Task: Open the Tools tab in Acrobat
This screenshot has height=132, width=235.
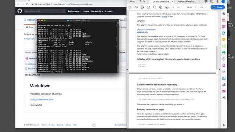Action: pyautogui.click(x=142, y=1)
